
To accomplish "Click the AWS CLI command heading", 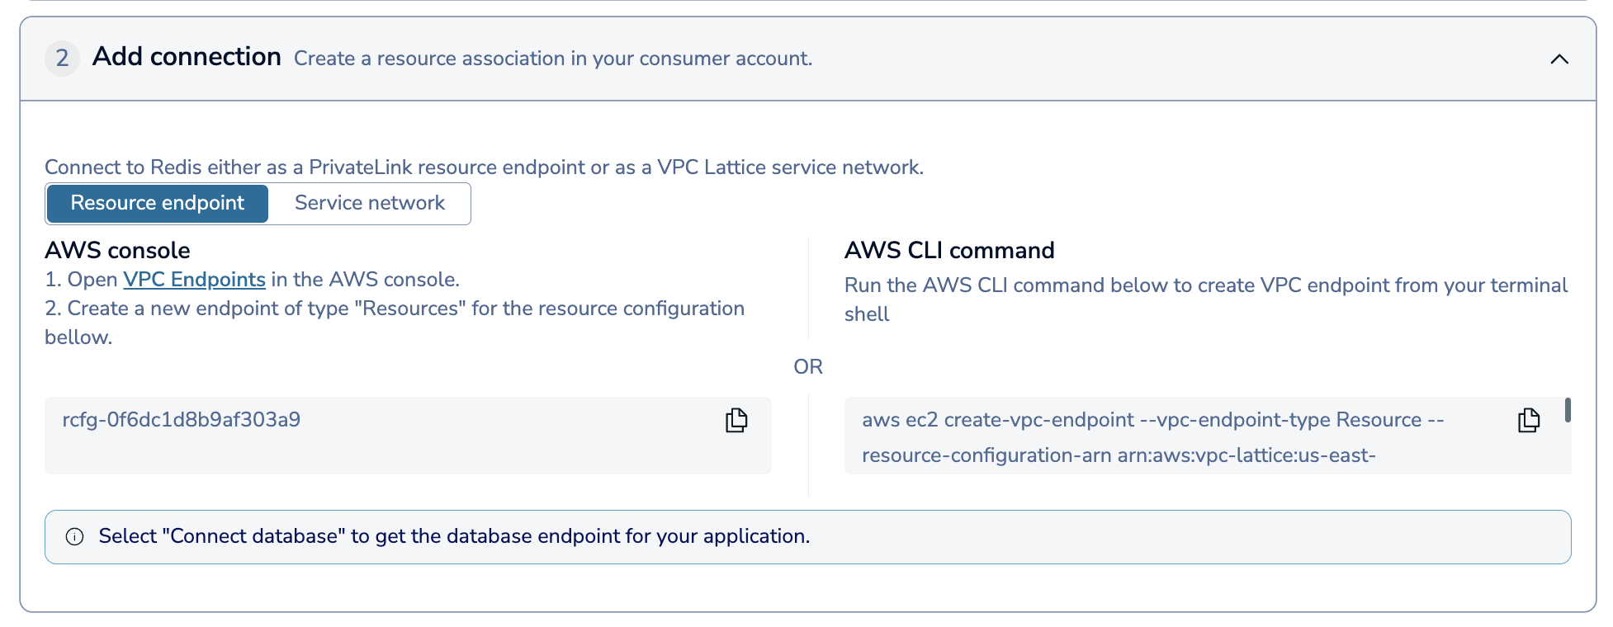I will click(949, 250).
